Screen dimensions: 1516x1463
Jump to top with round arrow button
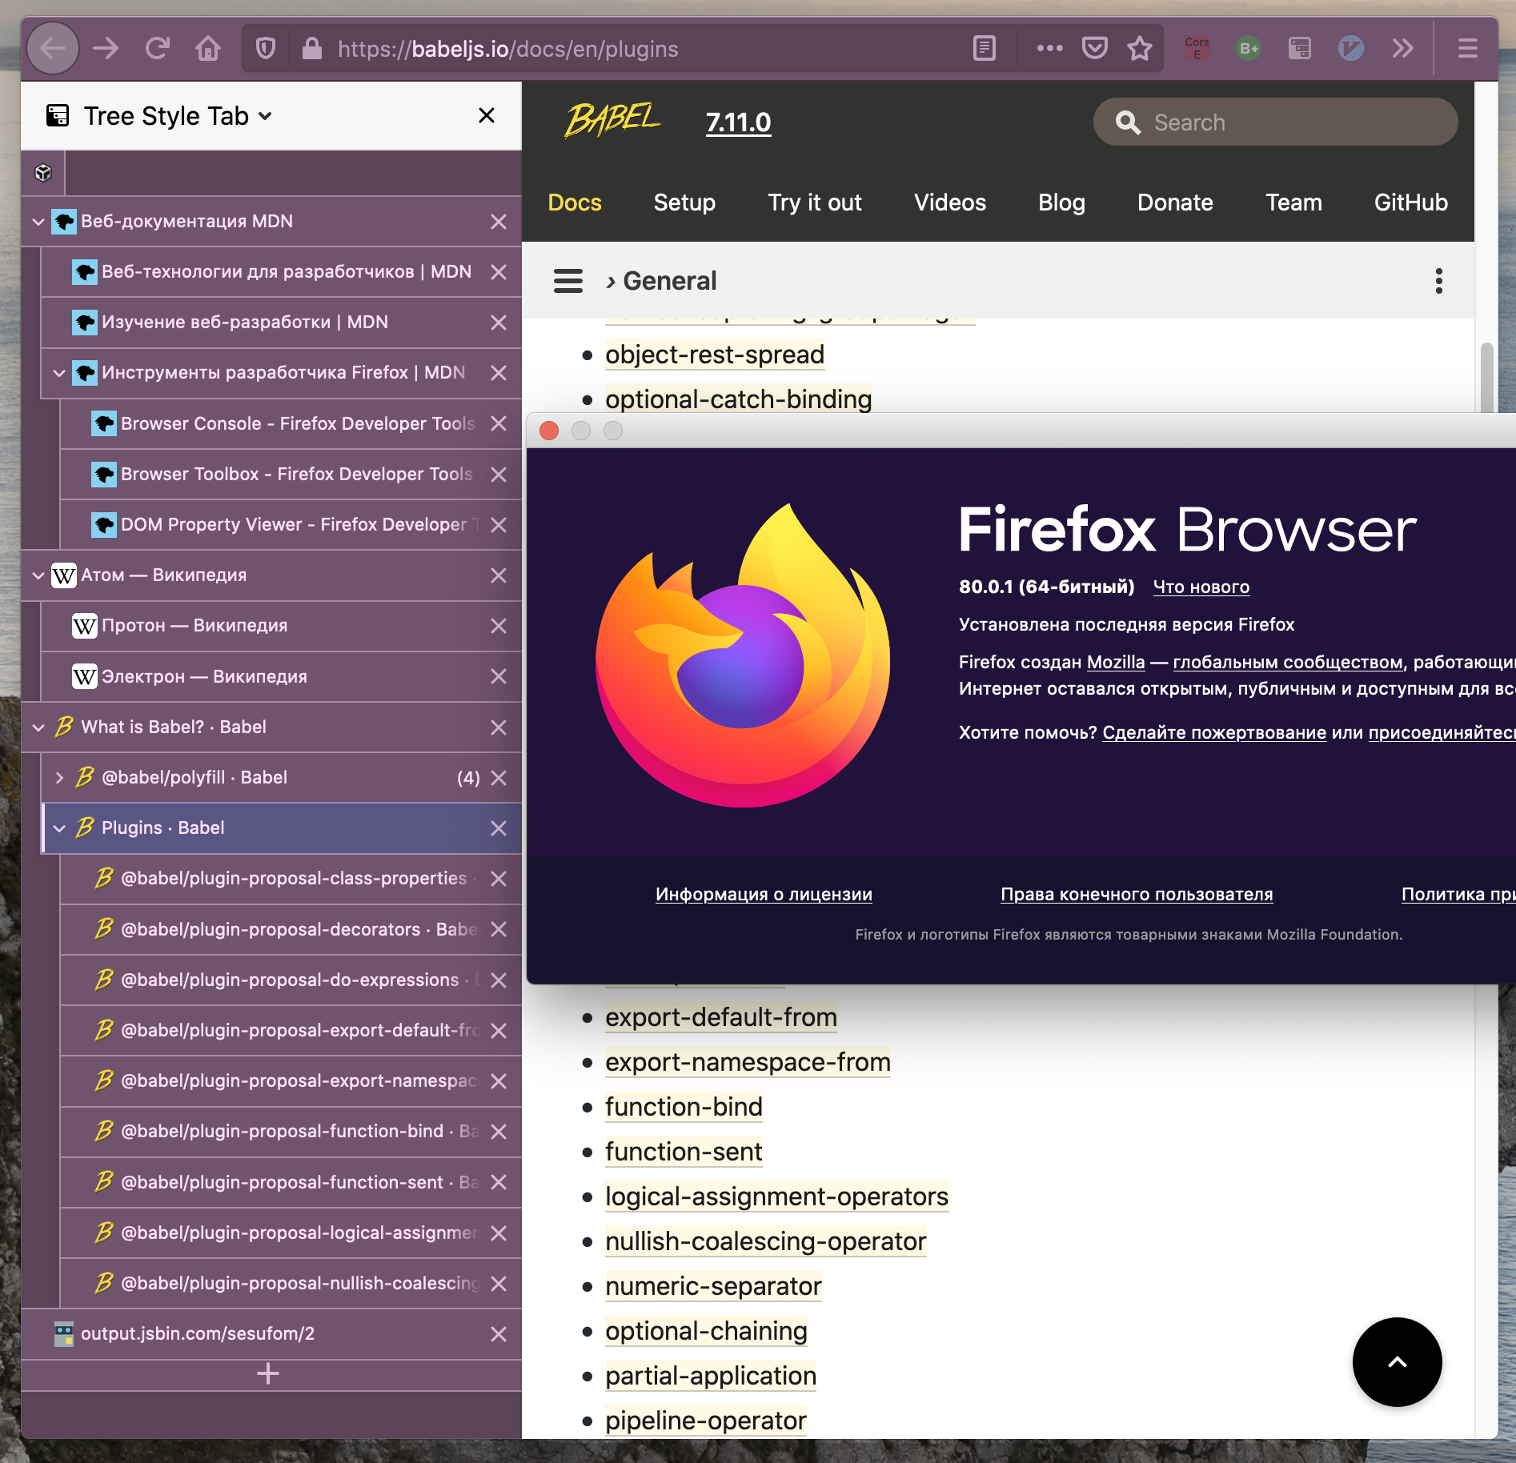pyautogui.click(x=1397, y=1361)
